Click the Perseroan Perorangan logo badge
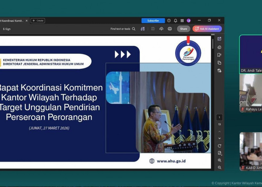 tap(188, 53)
